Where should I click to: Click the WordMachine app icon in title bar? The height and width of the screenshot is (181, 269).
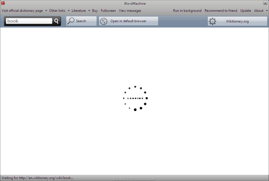click(3, 3)
